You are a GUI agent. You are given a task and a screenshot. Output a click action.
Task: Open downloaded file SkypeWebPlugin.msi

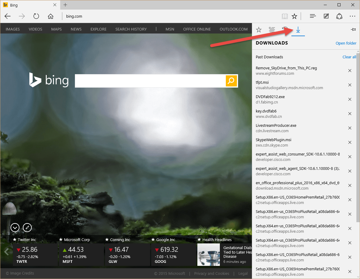coord(273,140)
